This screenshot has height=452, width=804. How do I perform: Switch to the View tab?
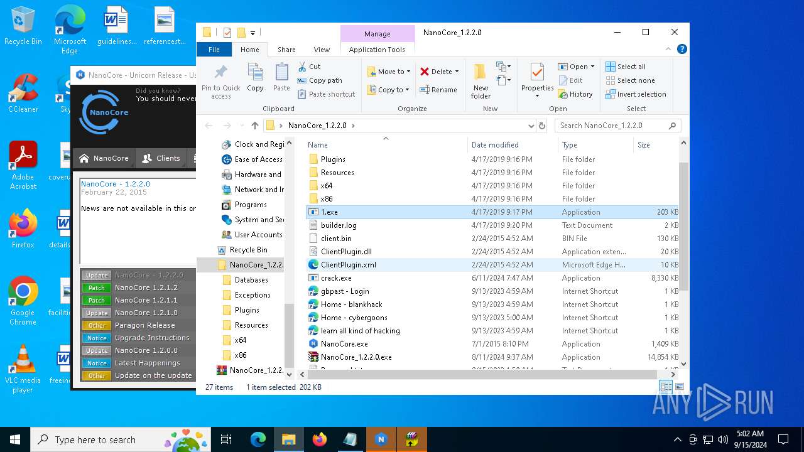pos(322,50)
